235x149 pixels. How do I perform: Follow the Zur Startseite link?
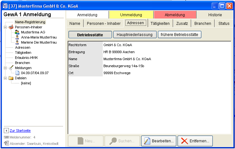tap(20, 131)
